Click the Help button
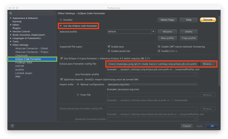 [x=189, y=20]
